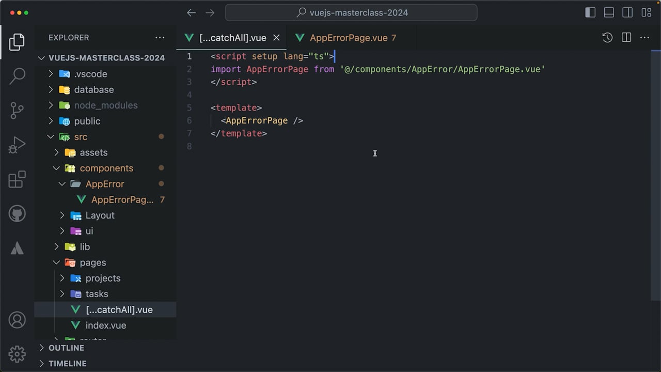Click the editor vertical scrollbar
The height and width of the screenshot is (372, 661).
pos(656,176)
